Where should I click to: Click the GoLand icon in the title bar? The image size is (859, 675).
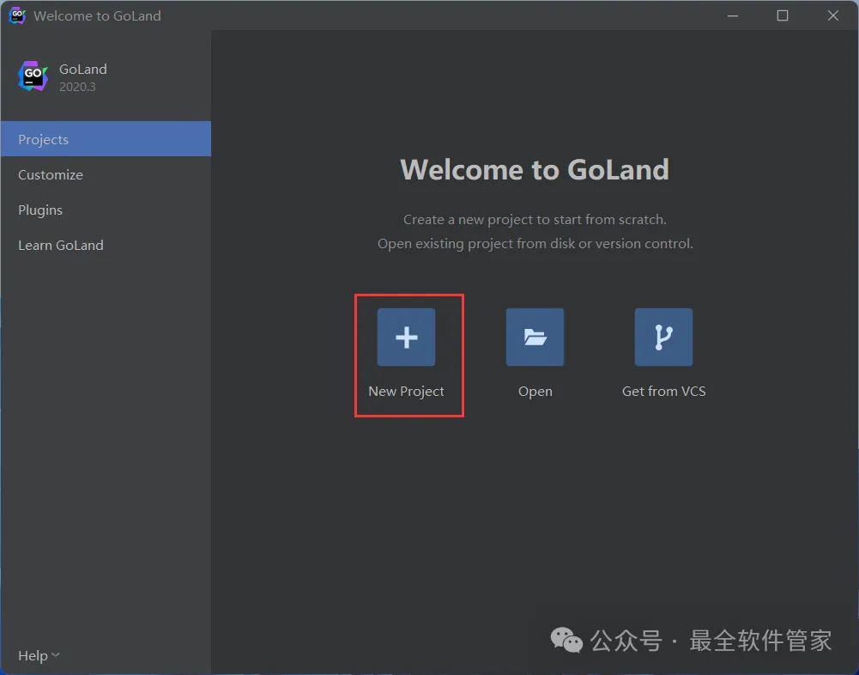tap(17, 15)
